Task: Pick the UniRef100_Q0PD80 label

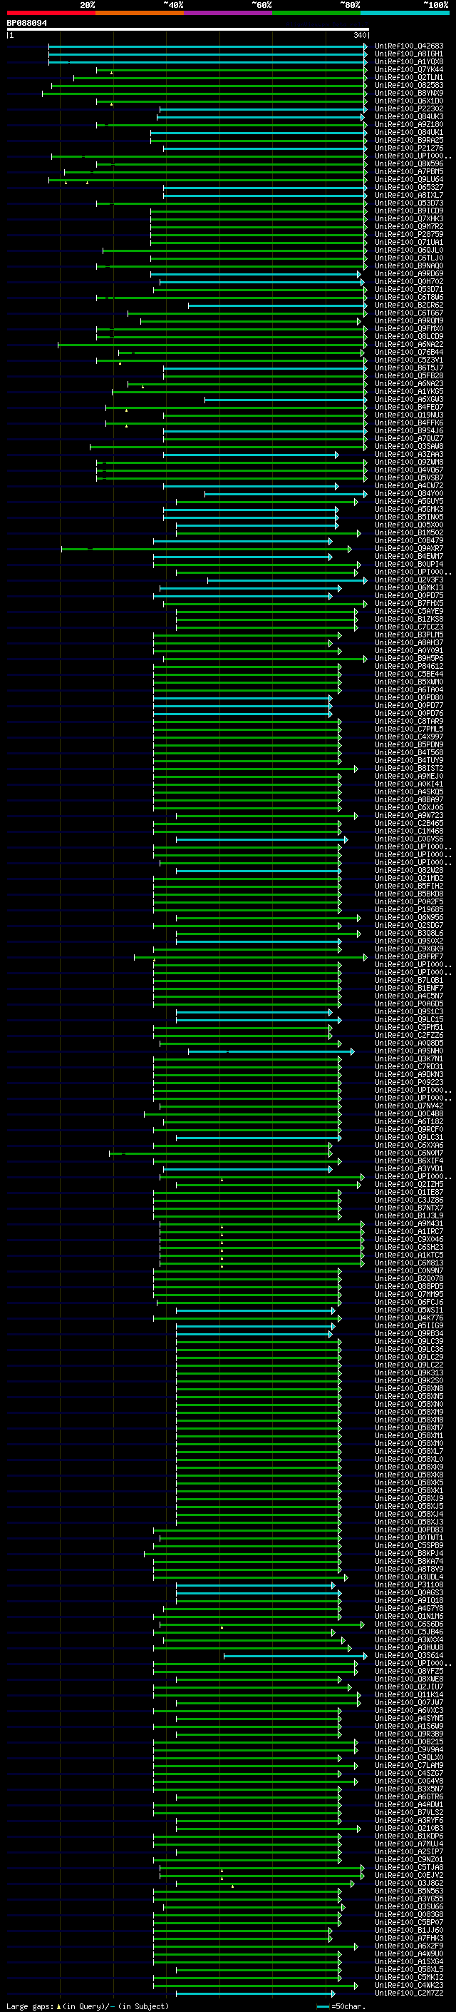Action: point(408,697)
